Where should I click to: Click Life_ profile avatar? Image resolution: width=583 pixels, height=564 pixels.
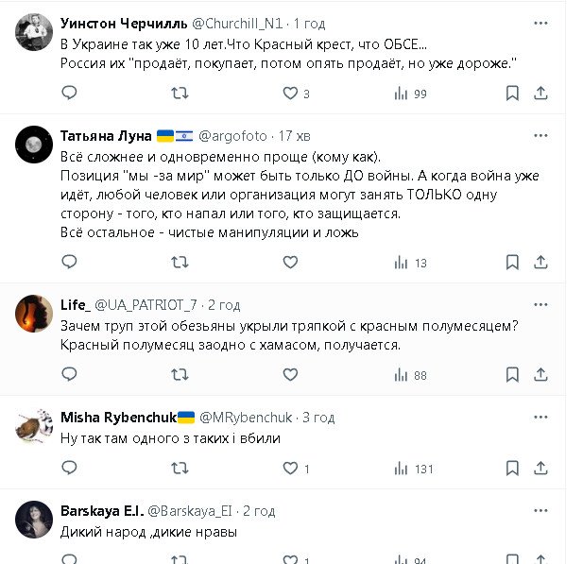click(x=34, y=313)
